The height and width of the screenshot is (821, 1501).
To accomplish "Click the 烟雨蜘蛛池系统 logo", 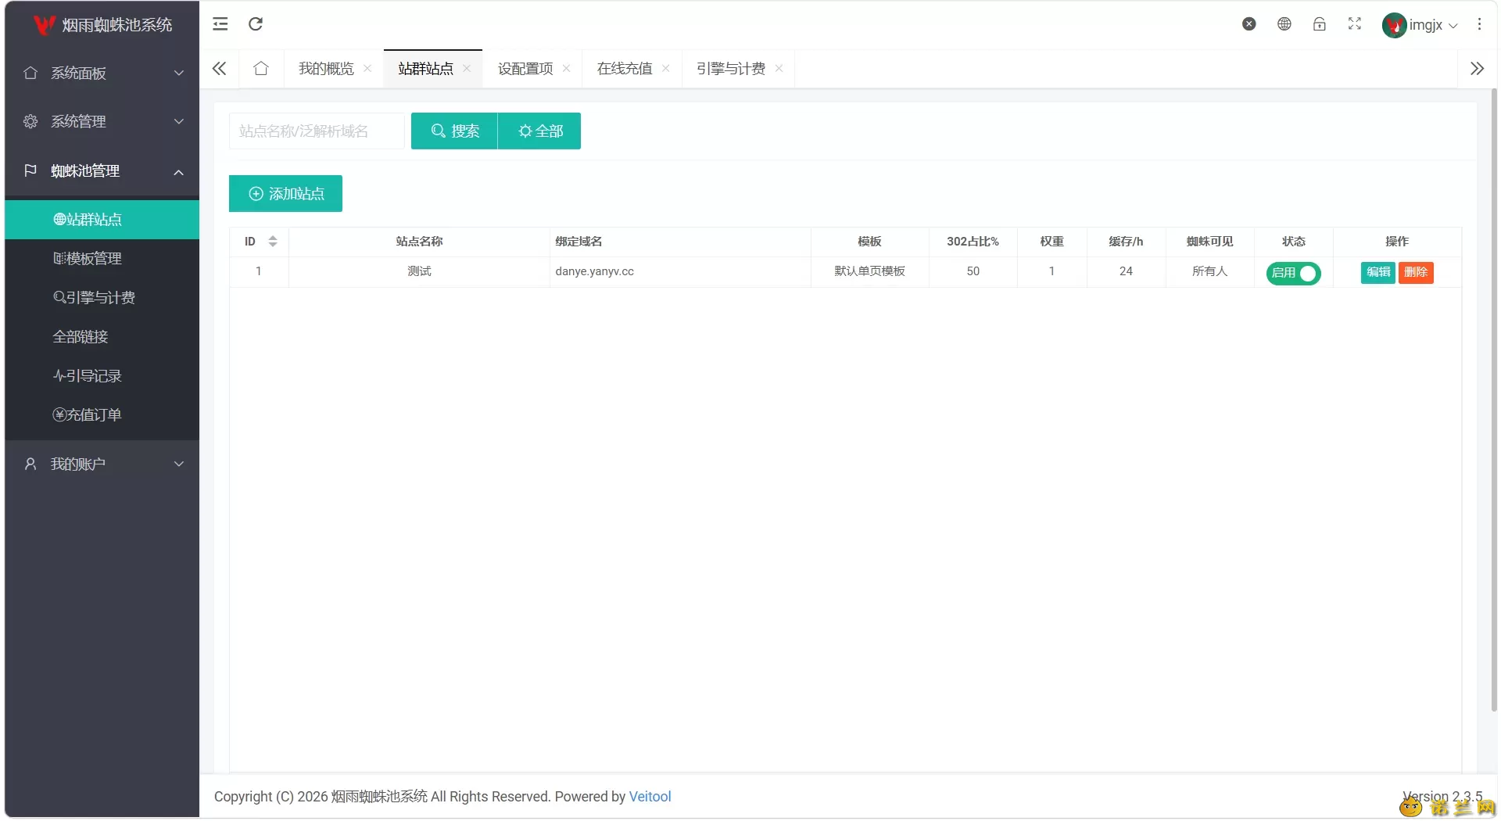I will tap(103, 25).
